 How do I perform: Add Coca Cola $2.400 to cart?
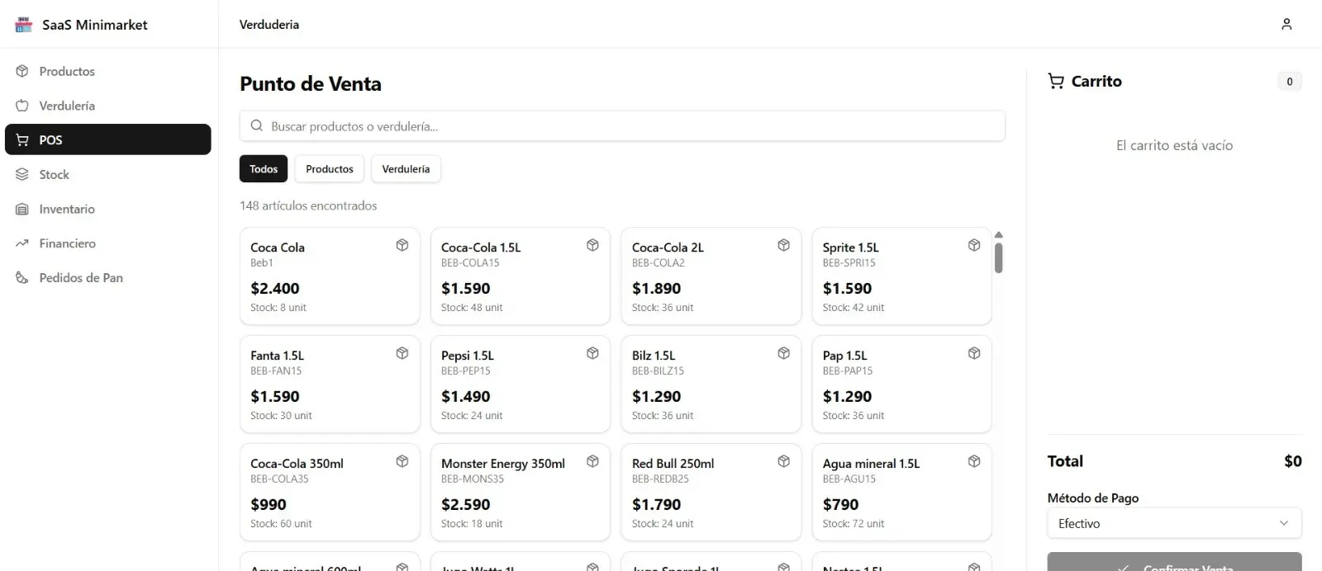point(330,276)
